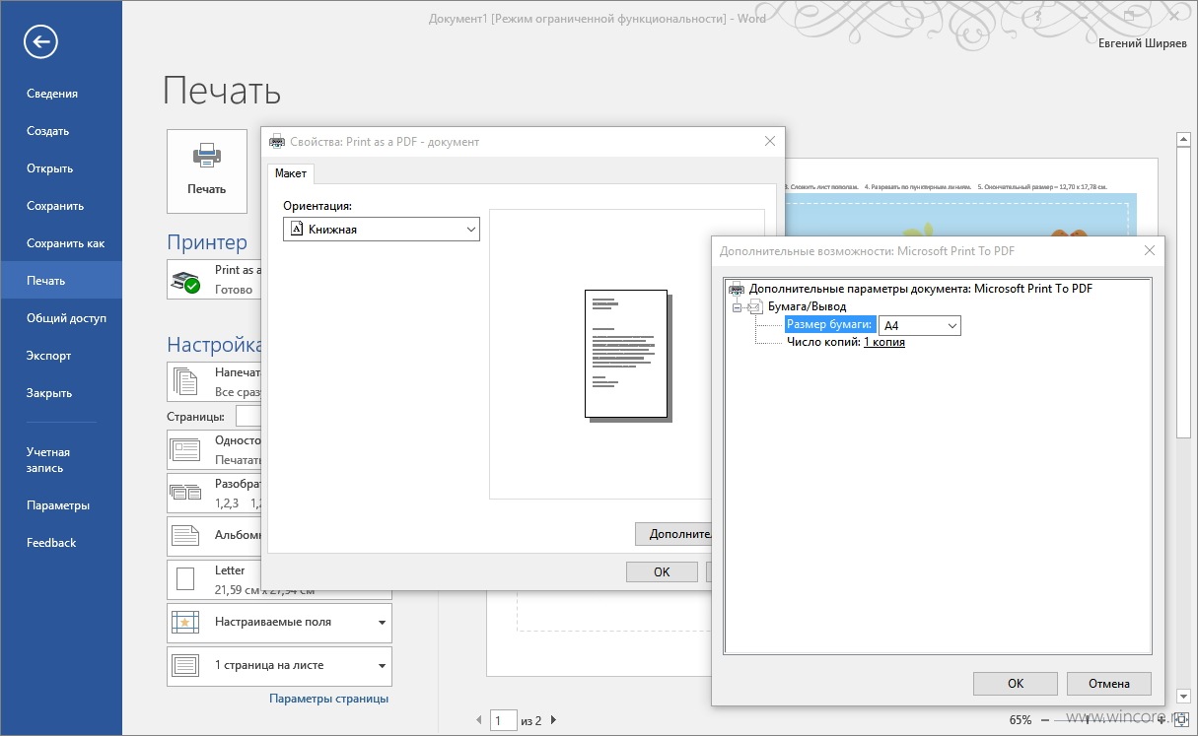
Task: Close the Свойства Print as a PDF dialog
Action: [x=770, y=142]
